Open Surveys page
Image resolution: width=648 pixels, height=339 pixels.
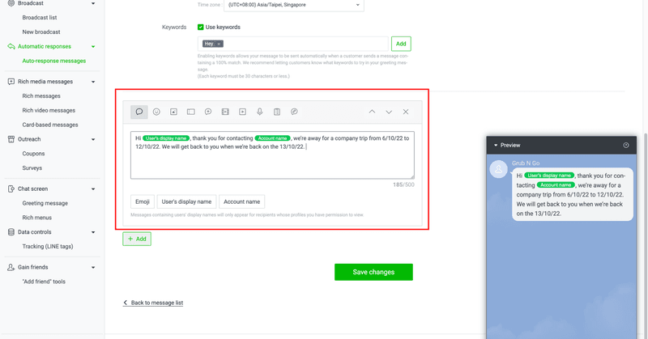tap(32, 168)
